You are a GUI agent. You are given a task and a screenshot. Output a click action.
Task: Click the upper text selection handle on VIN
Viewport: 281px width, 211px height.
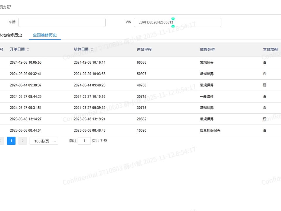[x=173, y=19]
